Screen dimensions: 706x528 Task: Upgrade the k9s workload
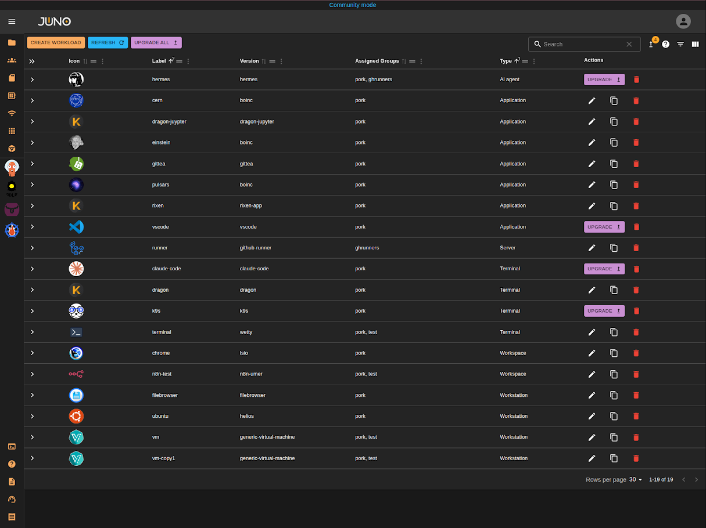604,311
